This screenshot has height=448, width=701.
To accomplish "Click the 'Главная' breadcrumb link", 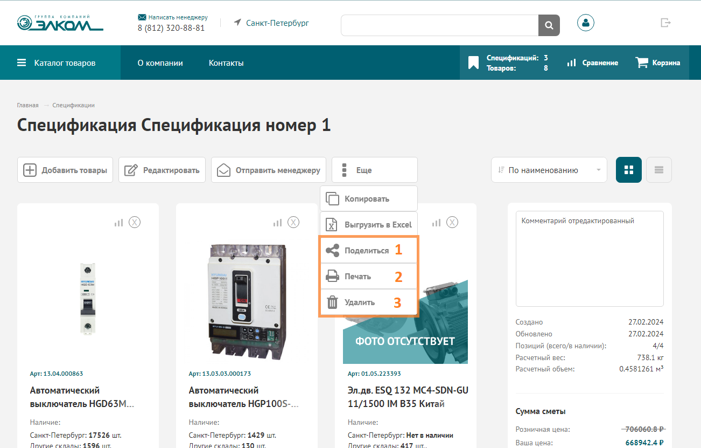I will pos(27,105).
